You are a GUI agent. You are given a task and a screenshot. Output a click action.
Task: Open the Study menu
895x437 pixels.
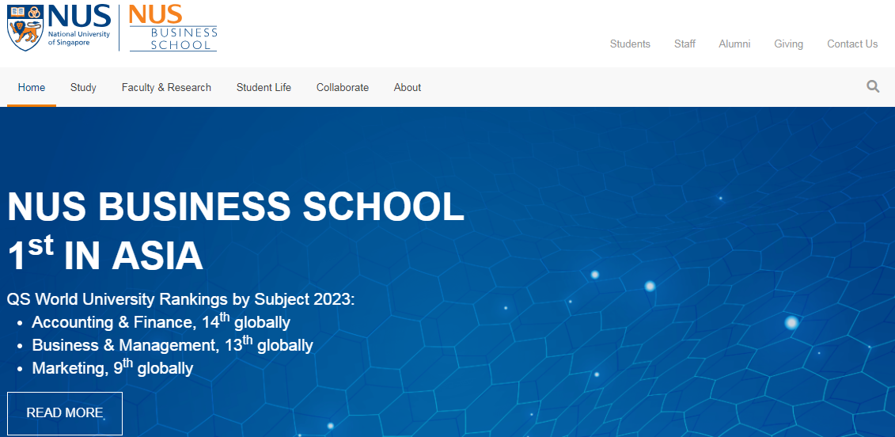point(83,87)
